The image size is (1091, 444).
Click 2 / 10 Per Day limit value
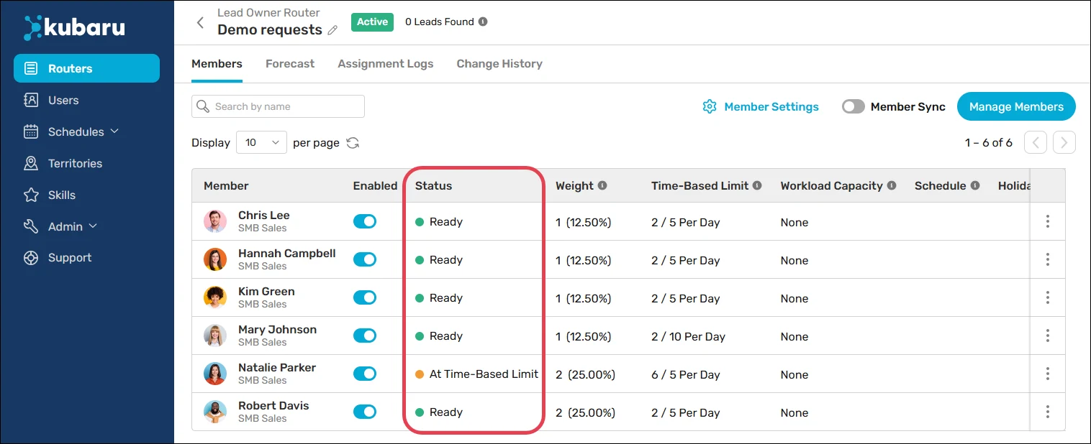[688, 336]
